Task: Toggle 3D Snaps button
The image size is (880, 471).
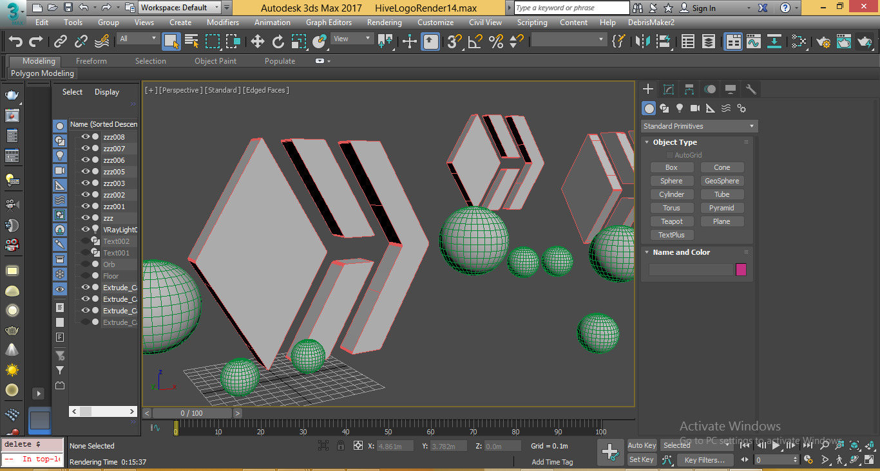Action: coord(455,42)
